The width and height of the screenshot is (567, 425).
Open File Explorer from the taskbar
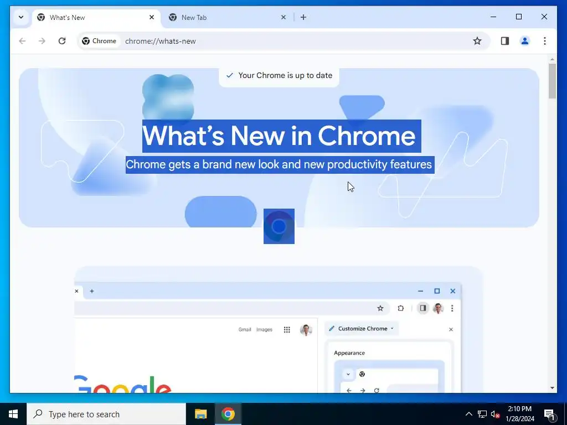200,414
